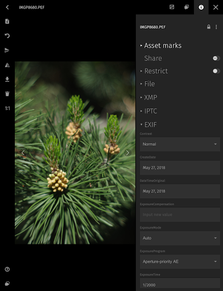The image size is (223, 291).
Task: Show previous image arrow
Action: coord(23,152)
